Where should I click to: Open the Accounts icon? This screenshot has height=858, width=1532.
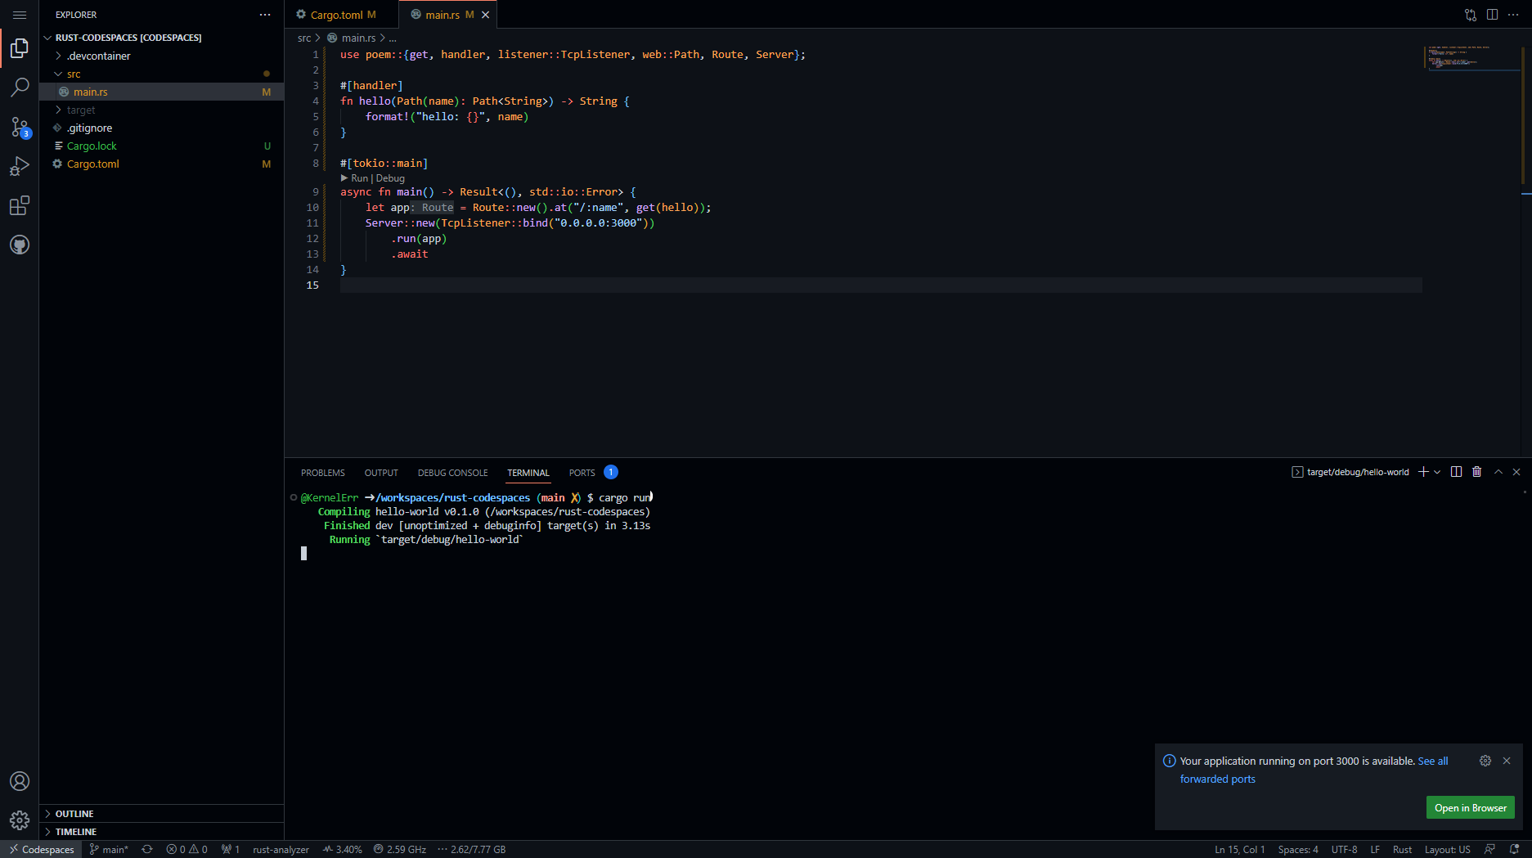point(20,781)
